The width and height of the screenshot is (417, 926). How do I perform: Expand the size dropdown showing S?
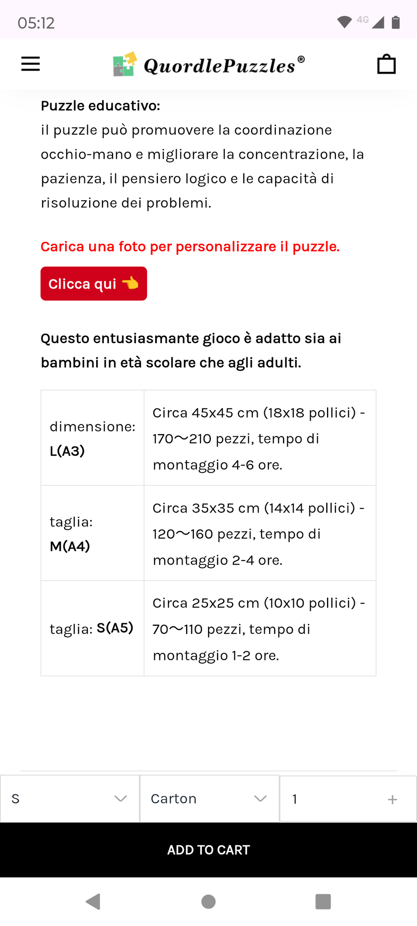[x=70, y=799]
